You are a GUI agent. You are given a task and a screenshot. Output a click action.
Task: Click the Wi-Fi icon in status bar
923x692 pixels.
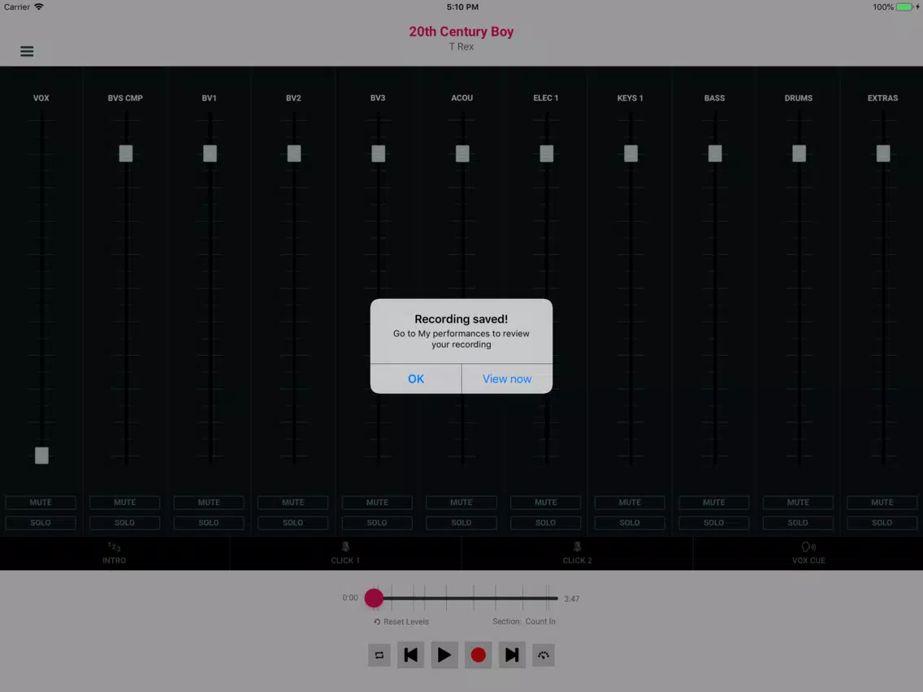click(x=39, y=7)
